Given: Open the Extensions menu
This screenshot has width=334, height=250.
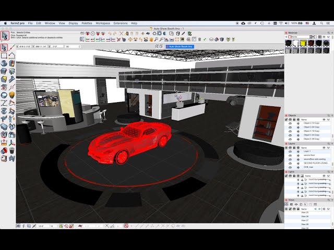Looking at the screenshot, I should point(121,23).
